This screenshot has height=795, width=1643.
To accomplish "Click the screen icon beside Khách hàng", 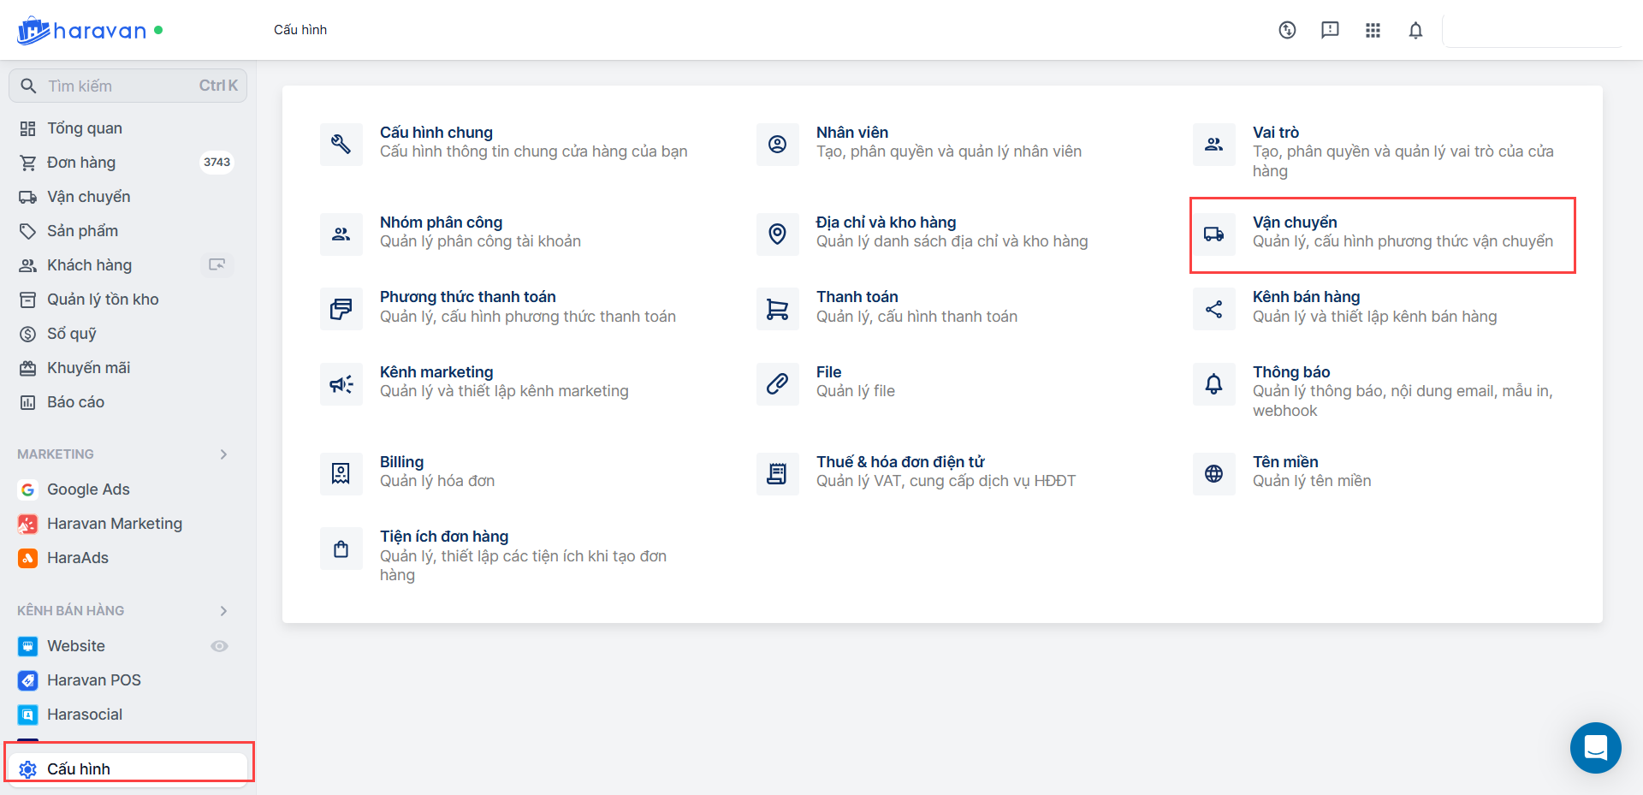I will (x=217, y=265).
